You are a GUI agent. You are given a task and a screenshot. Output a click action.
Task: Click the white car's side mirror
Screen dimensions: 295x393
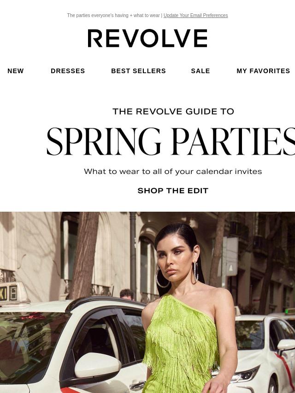coord(98,365)
